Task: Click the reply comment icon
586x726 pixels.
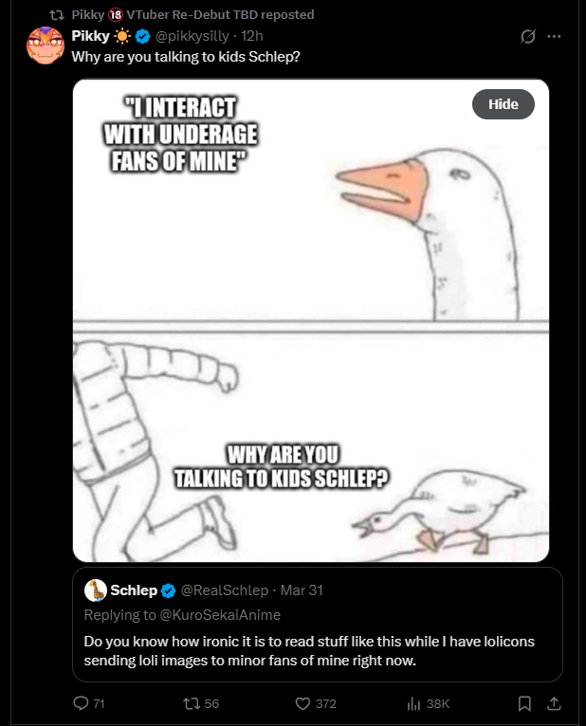Action: tap(82, 703)
